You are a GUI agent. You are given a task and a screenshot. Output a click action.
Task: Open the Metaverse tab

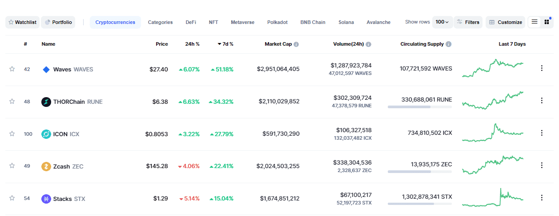pos(242,22)
